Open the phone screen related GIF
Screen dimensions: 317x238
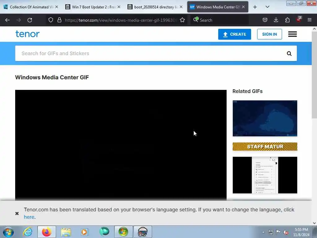[x=265, y=175]
